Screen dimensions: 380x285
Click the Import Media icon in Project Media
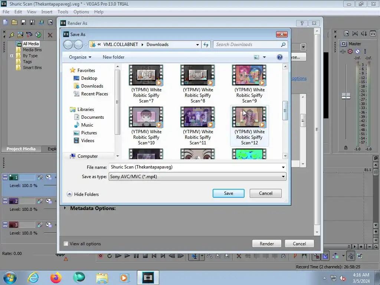coord(20,35)
